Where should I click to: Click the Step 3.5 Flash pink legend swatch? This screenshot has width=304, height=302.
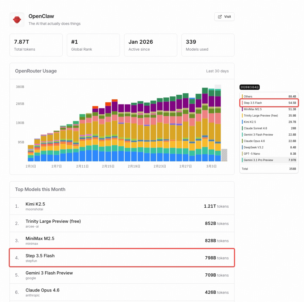coord(242,103)
